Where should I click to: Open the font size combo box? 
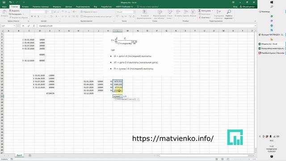pyautogui.click(x=49, y=12)
